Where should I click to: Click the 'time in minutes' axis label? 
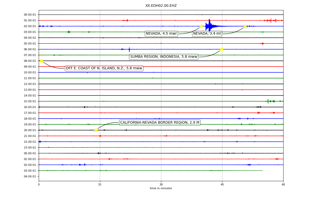pyautogui.click(x=161, y=188)
